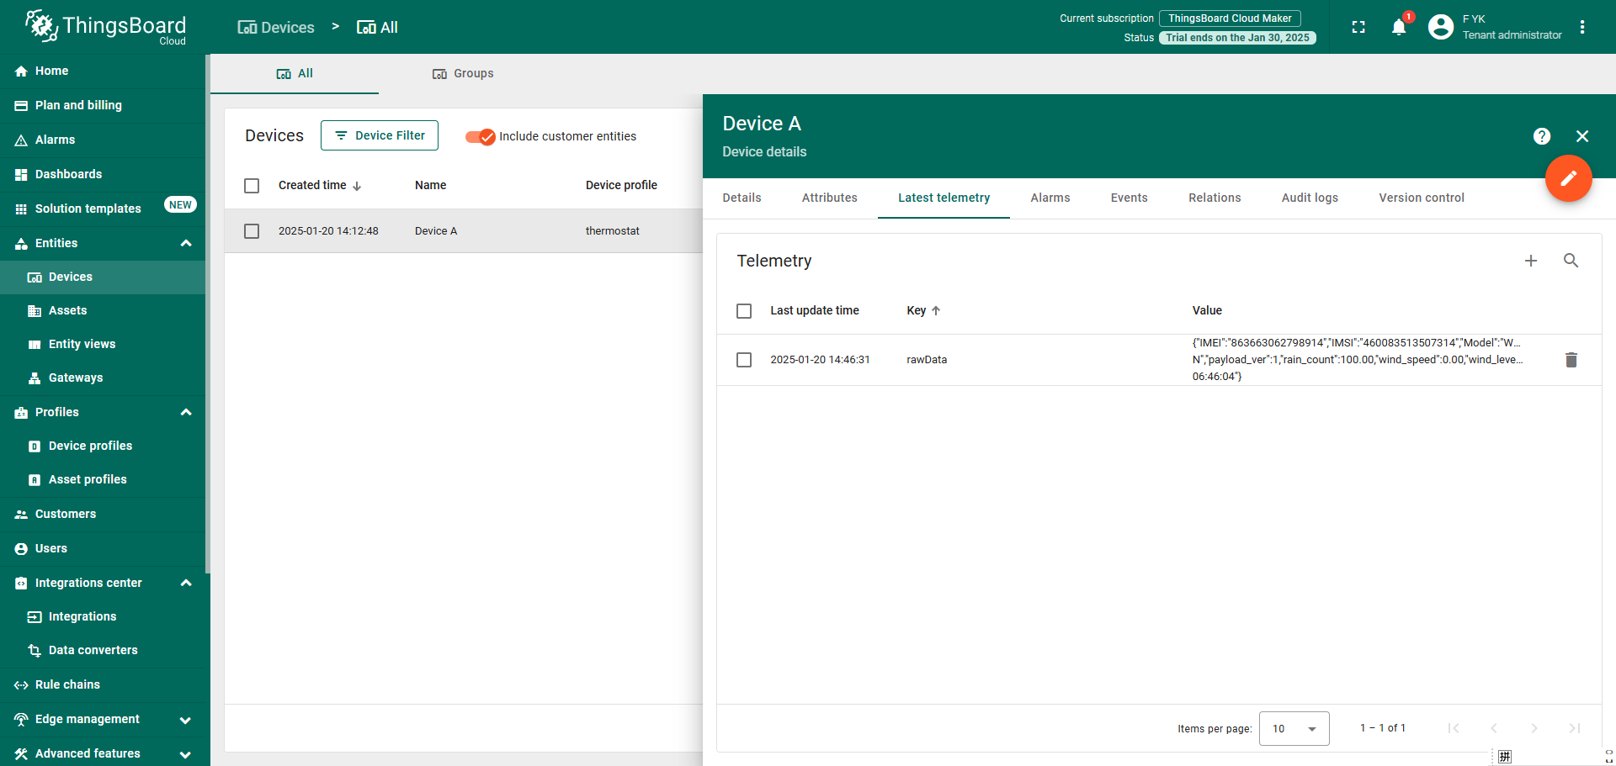Open Devices in sidebar
This screenshot has width=1616, height=766.
point(103,277)
